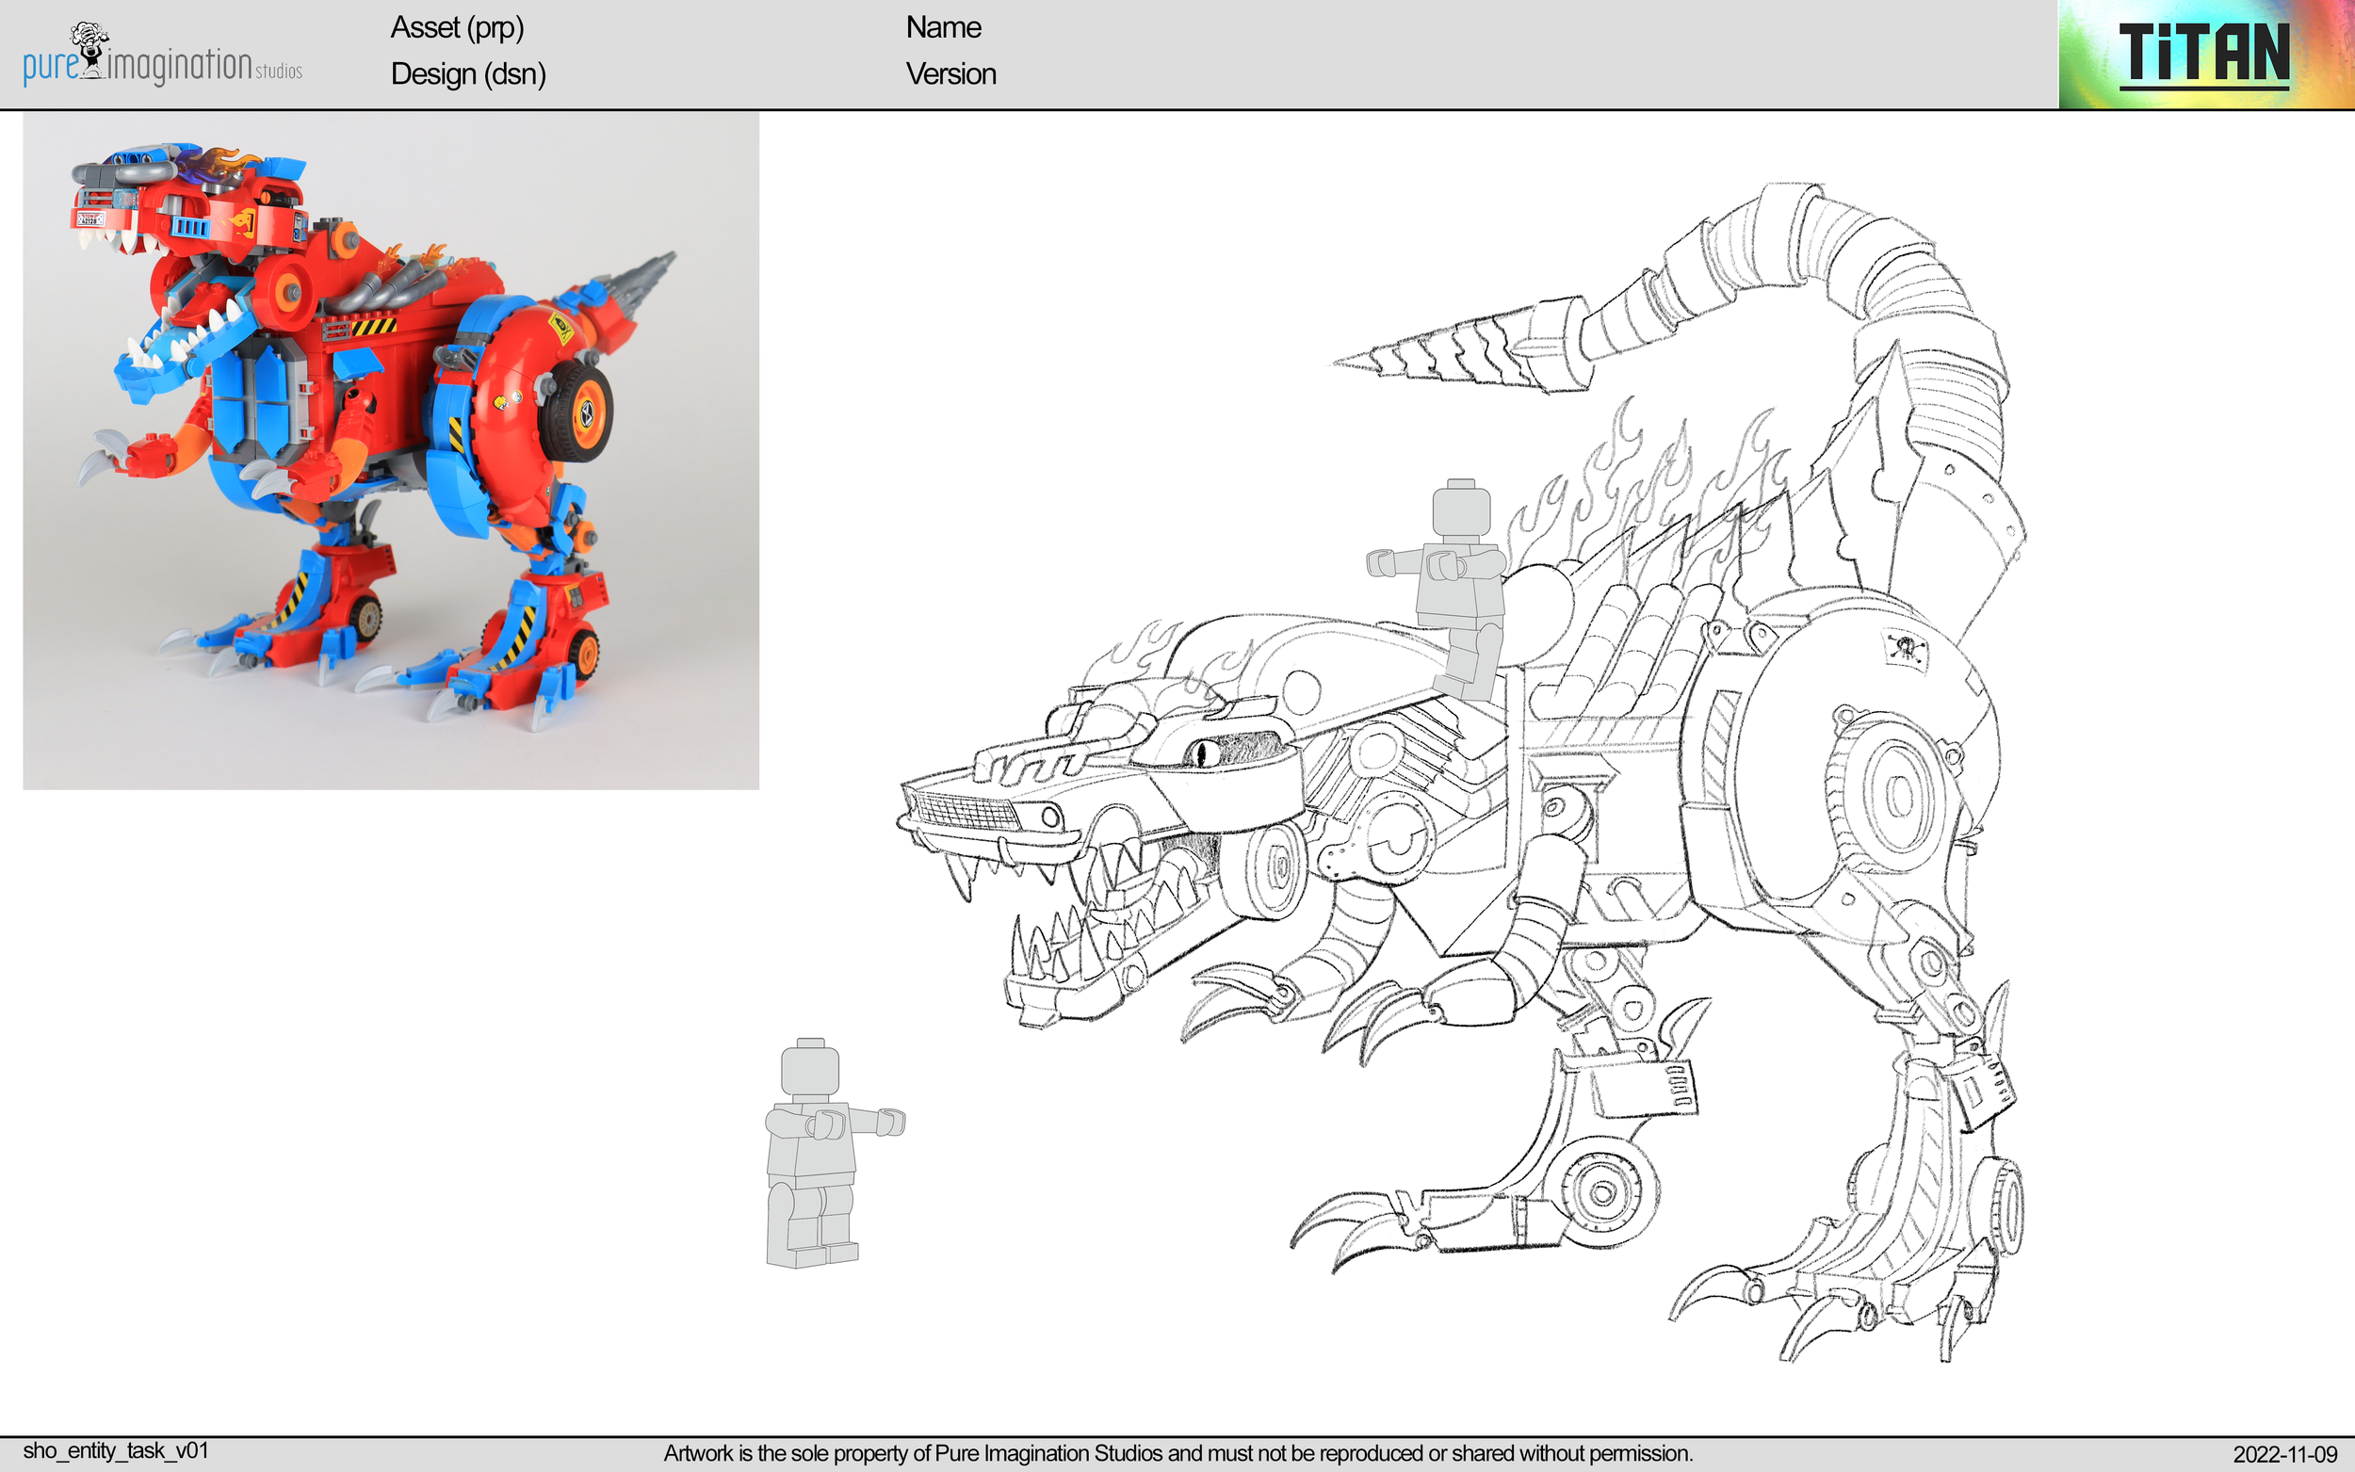Click the Version field in the header
Viewport: 2355px width, 1472px height.
950,74
